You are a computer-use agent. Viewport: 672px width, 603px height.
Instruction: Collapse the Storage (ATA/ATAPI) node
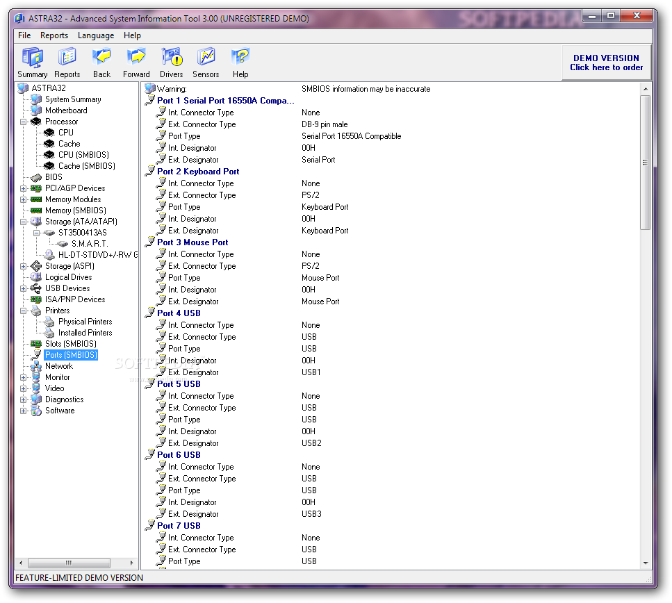(x=23, y=222)
